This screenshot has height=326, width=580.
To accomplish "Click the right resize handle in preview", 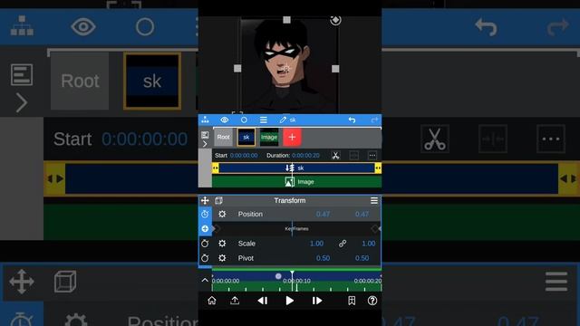I will (335, 69).
